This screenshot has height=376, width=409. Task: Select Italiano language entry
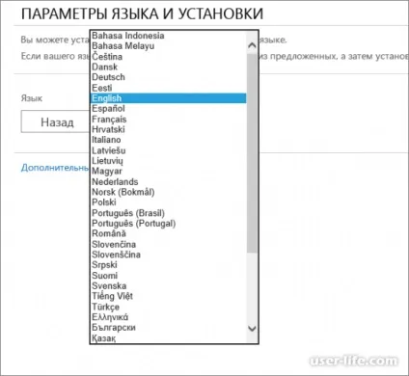[169, 140]
